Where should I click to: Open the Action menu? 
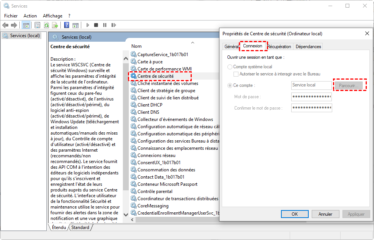(x=30, y=16)
